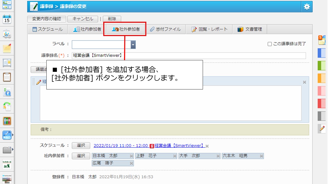
Task: Select the orange color label swatch
Action: pos(322,78)
